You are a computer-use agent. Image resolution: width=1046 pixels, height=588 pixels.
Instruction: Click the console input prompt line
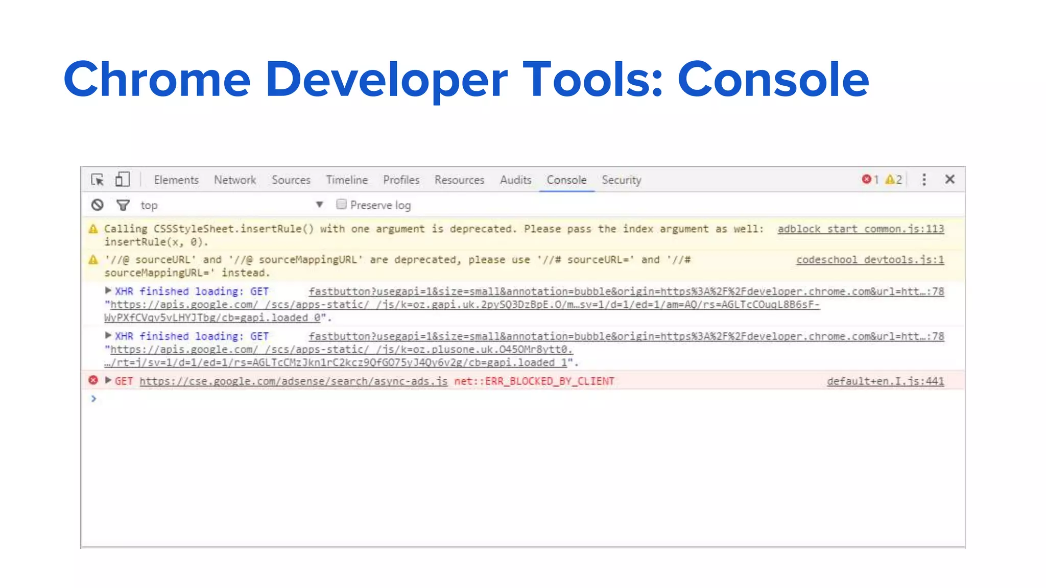click(x=523, y=399)
